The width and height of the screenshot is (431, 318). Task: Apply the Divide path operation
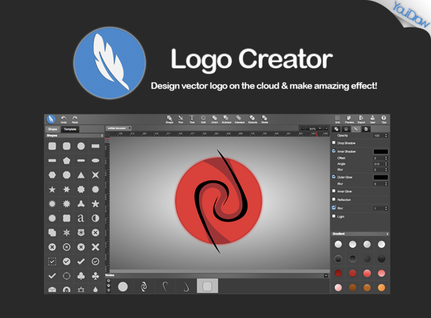[x=264, y=119]
